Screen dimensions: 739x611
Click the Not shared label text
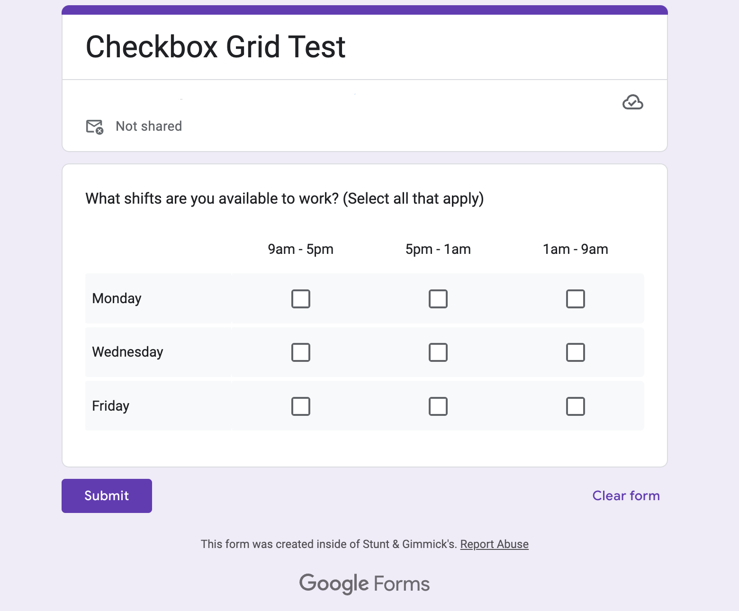click(x=149, y=126)
